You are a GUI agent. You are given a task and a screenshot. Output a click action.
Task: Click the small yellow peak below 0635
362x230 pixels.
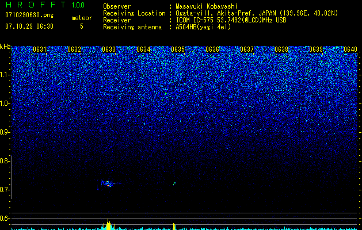click(174, 227)
